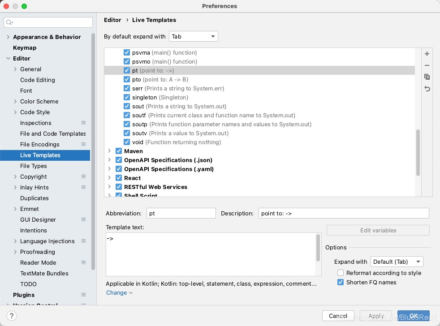
Task: Click the search magnifier icon in settings search
Action: [x=9, y=22]
